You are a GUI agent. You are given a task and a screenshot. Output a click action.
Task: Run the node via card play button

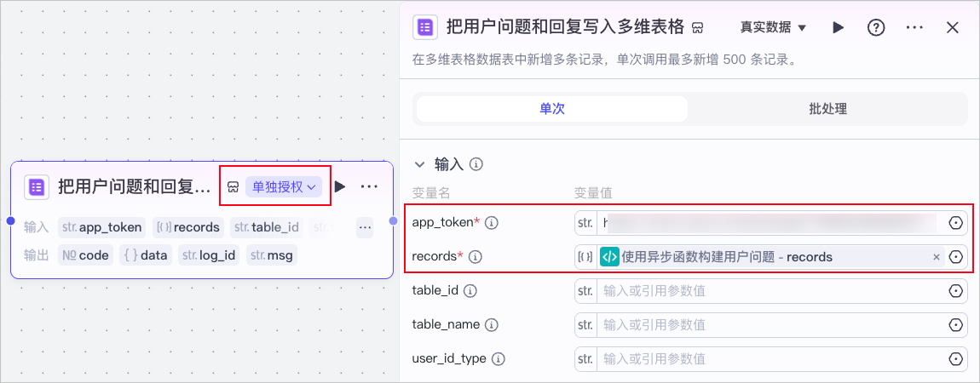click(x=339, y=186)
